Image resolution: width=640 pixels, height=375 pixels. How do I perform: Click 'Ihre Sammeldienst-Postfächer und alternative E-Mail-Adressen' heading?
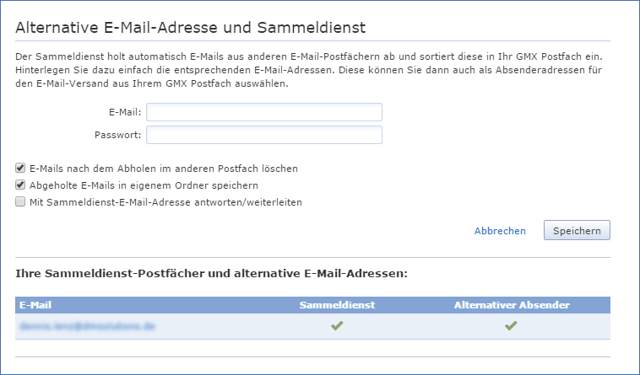(x=211, y=273)
